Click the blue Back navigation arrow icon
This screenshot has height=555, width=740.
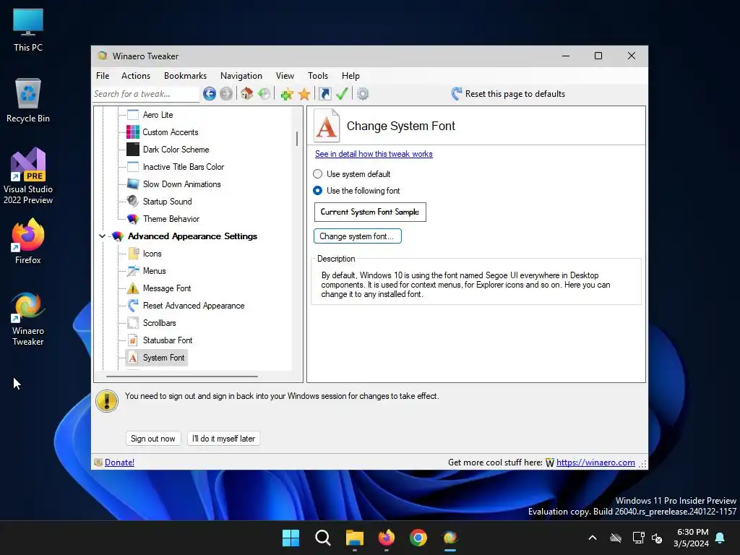click(x=210, y=94)
